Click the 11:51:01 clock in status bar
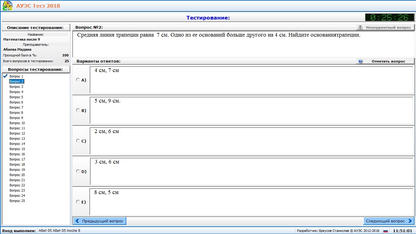Screen dimensions: 416x234 point(403,231)
